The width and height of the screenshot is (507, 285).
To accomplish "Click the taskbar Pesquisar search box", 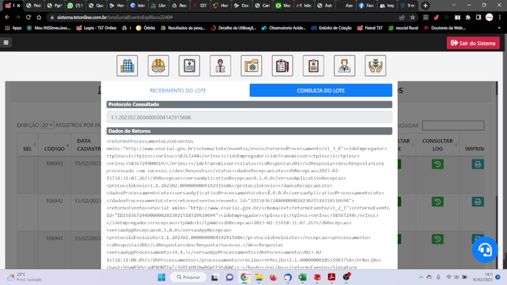I will pyautogui.click(x=189, y=277).
